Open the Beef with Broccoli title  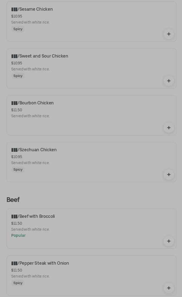coord(33,216)
